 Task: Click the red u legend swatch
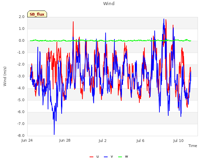(x=91, y=157)
